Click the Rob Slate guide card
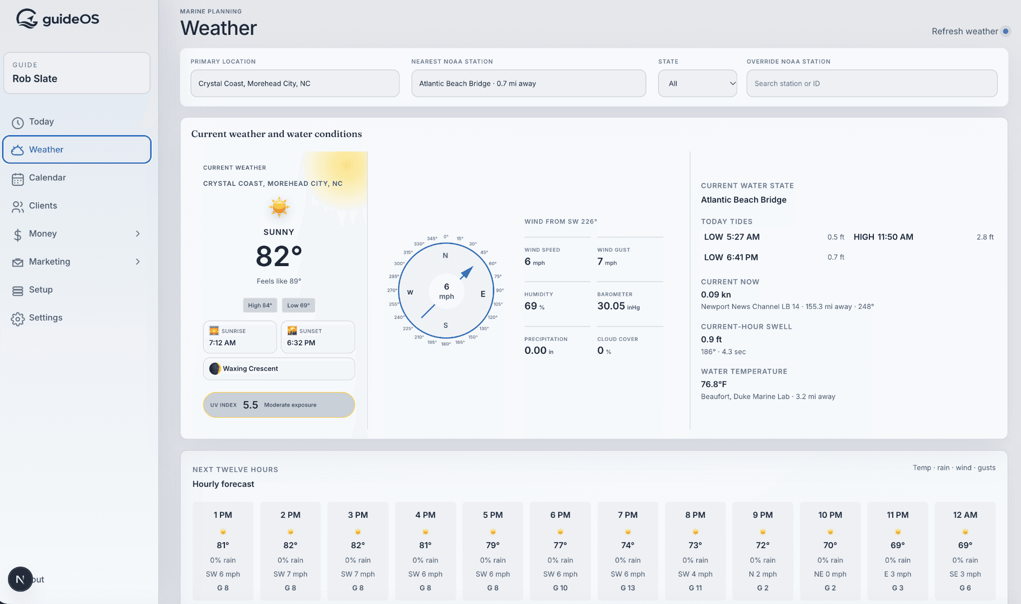This screenshot has width=1021, height=604. (x=77, y=73)
